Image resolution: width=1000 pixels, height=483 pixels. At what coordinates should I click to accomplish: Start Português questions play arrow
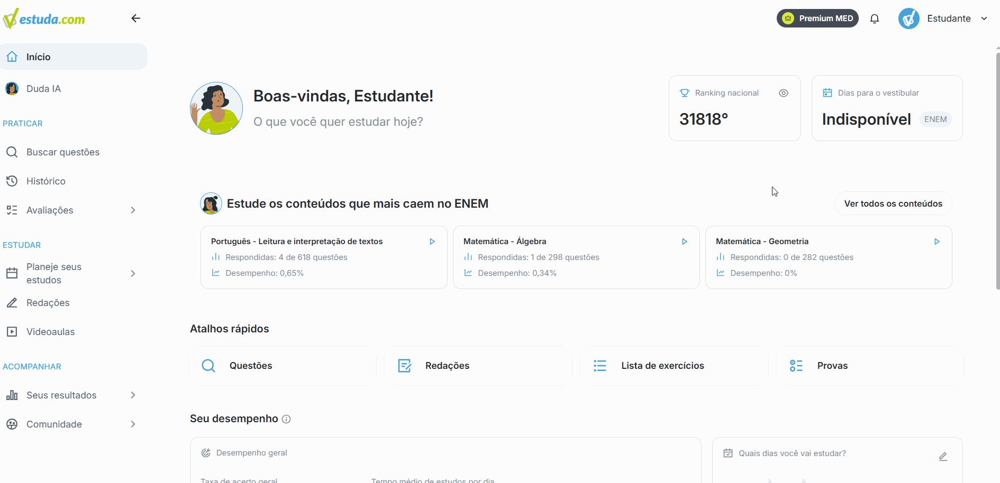432,241
